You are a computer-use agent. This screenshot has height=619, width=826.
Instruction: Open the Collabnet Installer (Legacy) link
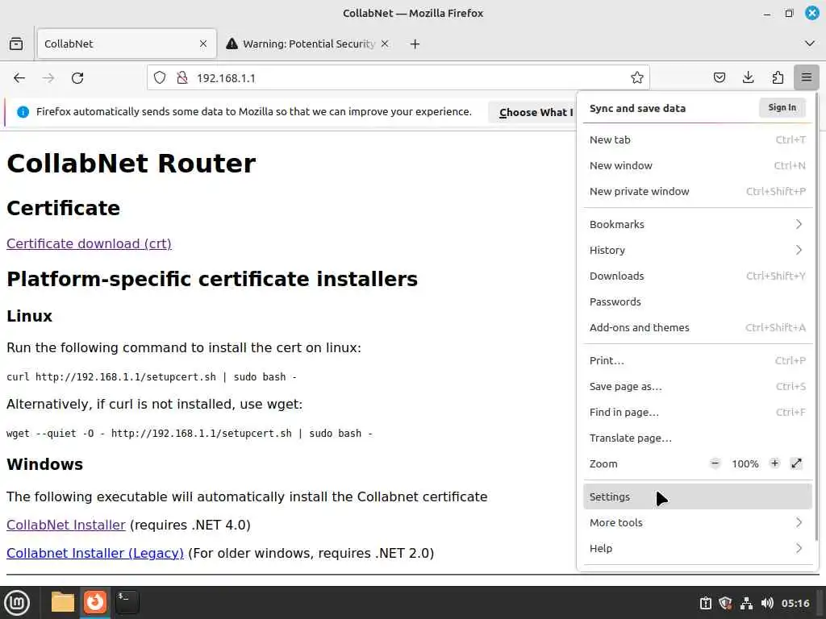pyautogui.click(x=95, y=553)
